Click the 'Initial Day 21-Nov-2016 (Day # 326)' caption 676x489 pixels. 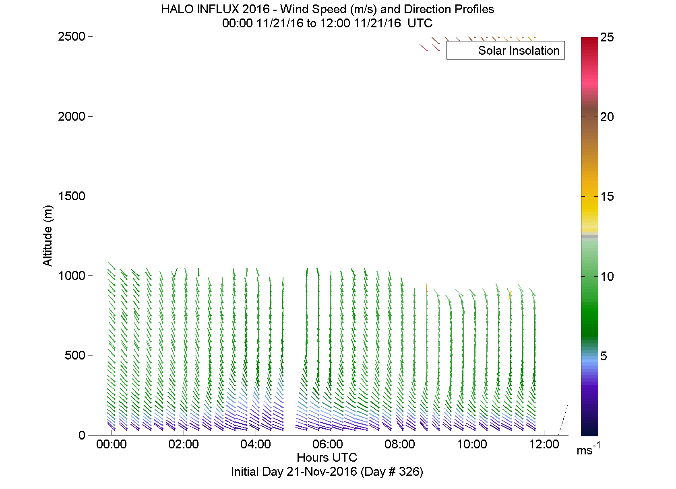click(x=327, y=471)
